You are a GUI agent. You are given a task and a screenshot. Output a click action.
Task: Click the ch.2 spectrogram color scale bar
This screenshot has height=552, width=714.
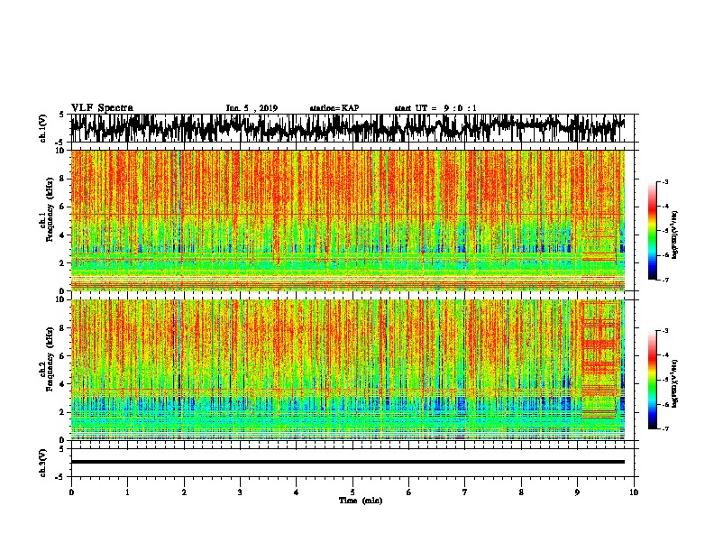click(652, 380)
